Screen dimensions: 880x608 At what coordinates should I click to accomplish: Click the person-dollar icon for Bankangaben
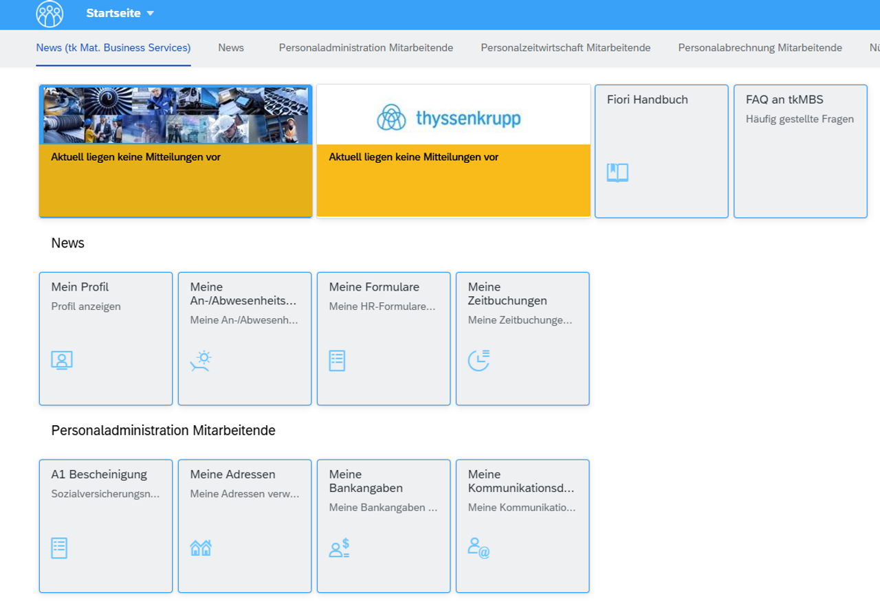coord(340,548)
